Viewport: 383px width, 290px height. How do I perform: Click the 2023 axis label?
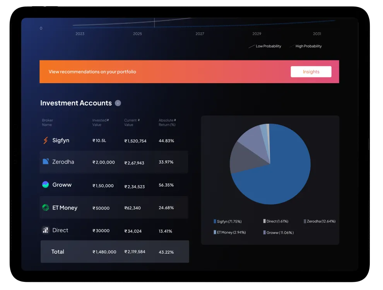click(80, 34)
